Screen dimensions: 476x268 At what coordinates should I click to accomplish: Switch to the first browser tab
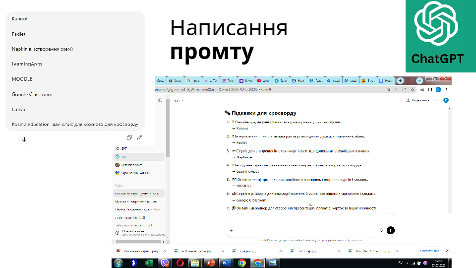161,81
